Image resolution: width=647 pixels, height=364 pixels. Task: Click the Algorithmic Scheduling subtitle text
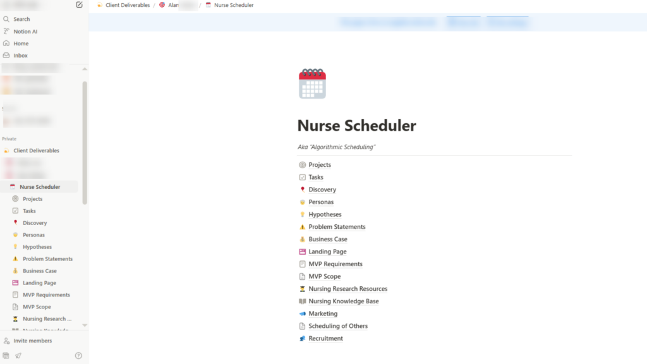(x=336, y=147)
